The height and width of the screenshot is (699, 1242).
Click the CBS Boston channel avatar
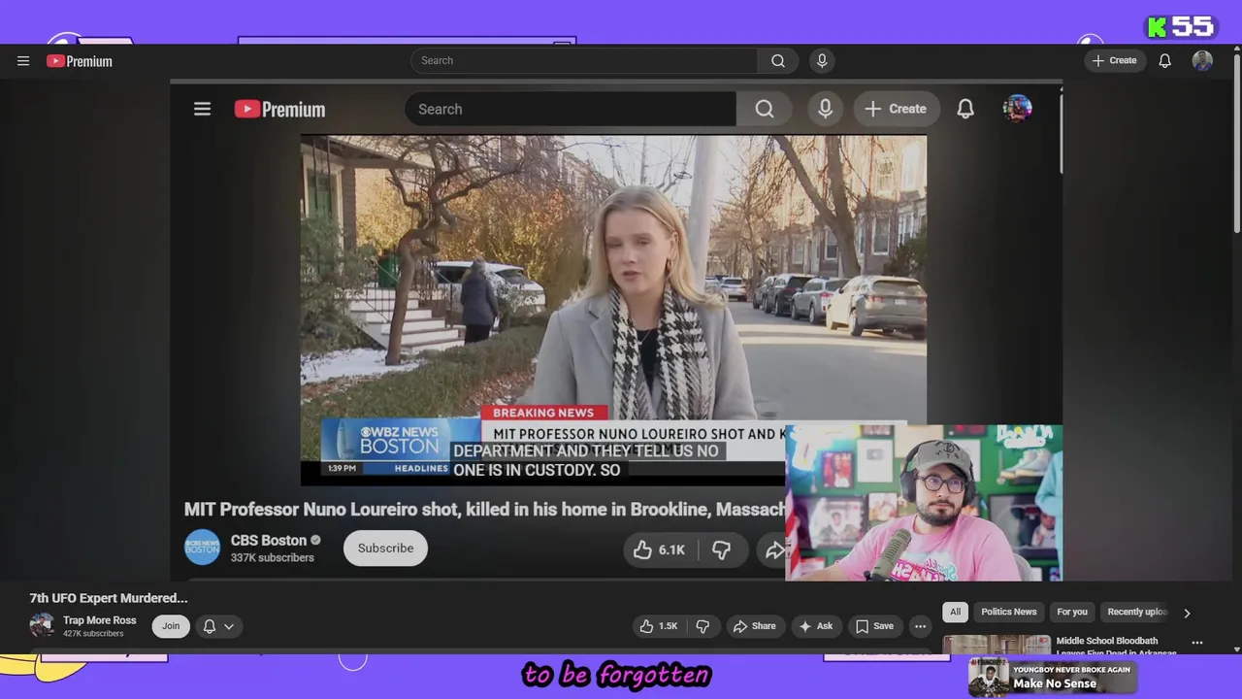(x=203, y=548)
